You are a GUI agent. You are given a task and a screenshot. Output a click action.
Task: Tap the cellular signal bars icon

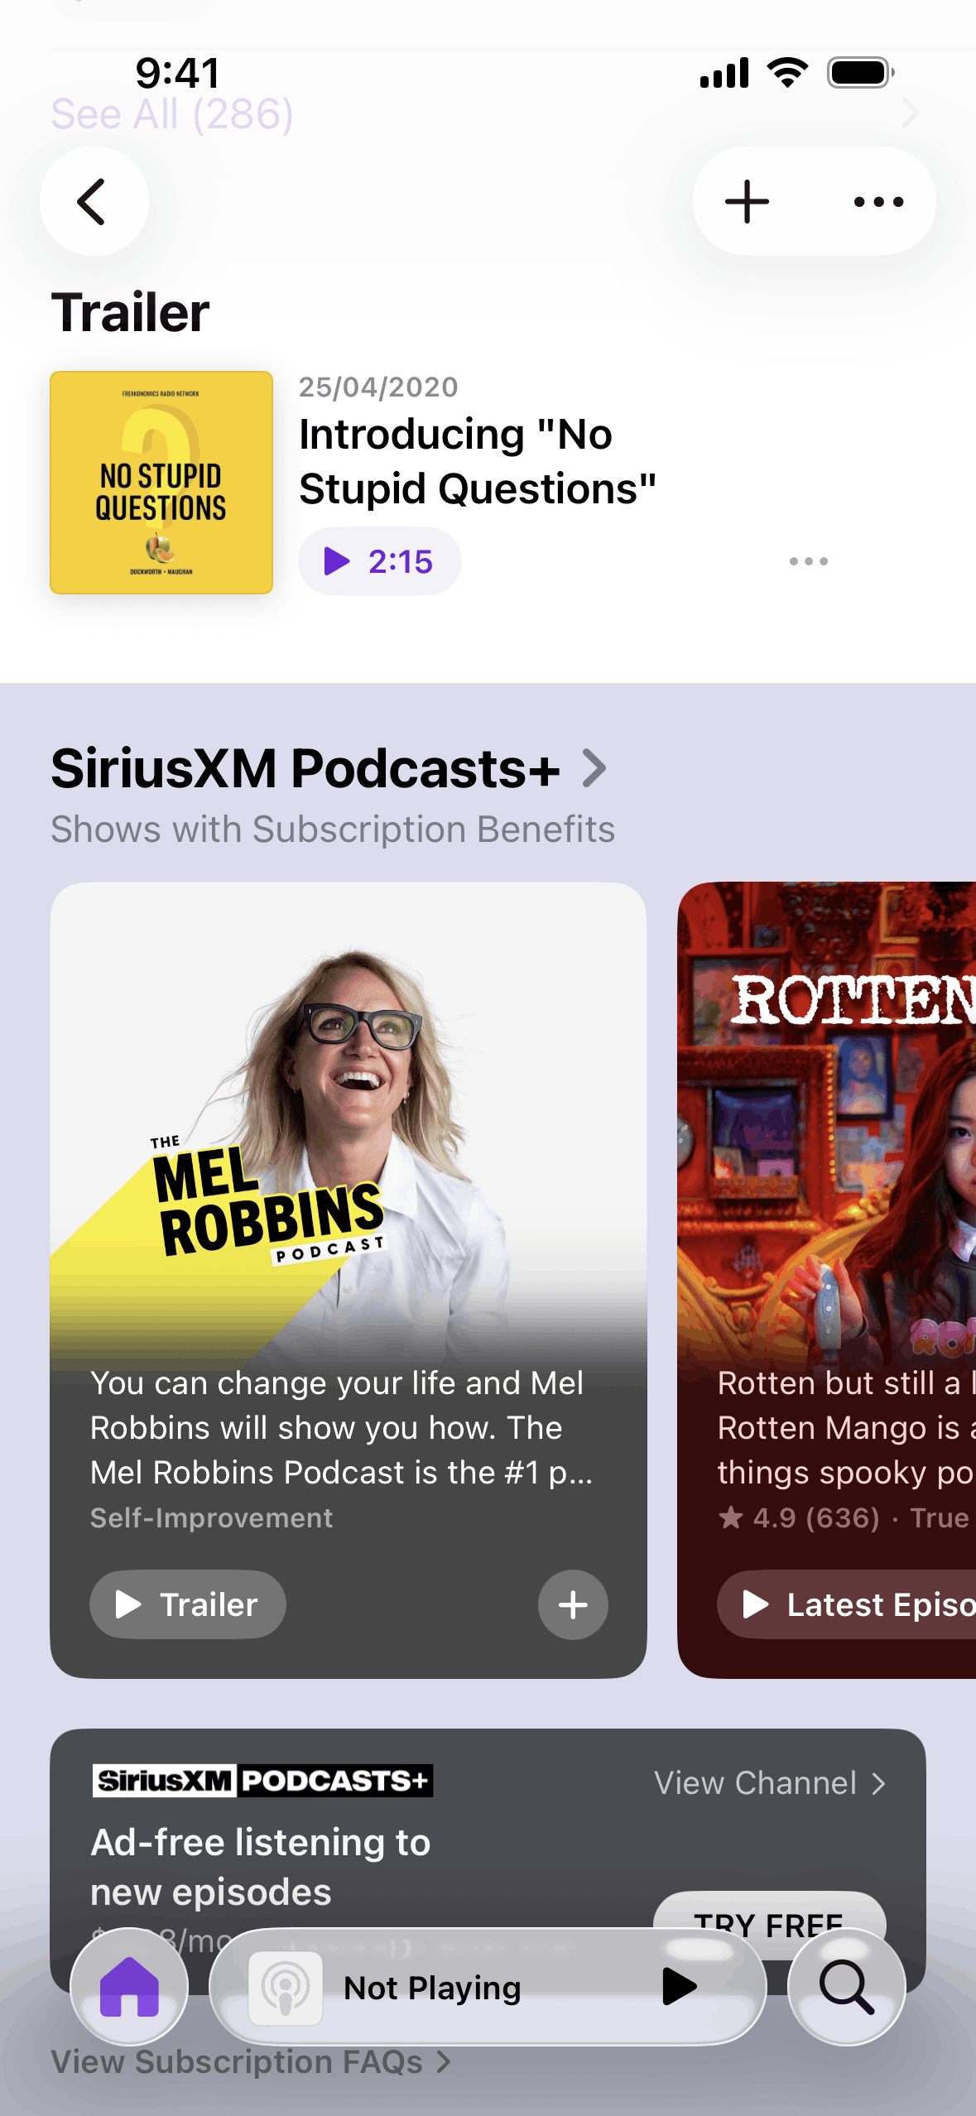point(724,73)
